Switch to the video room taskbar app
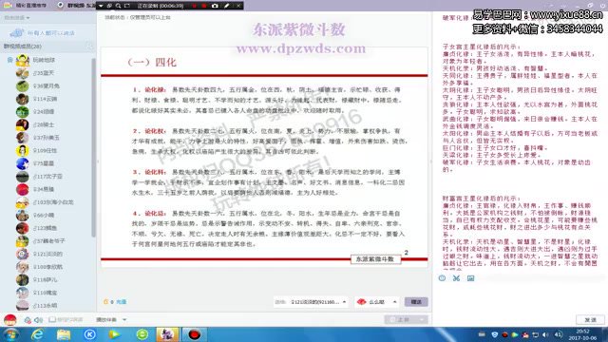 167,334
